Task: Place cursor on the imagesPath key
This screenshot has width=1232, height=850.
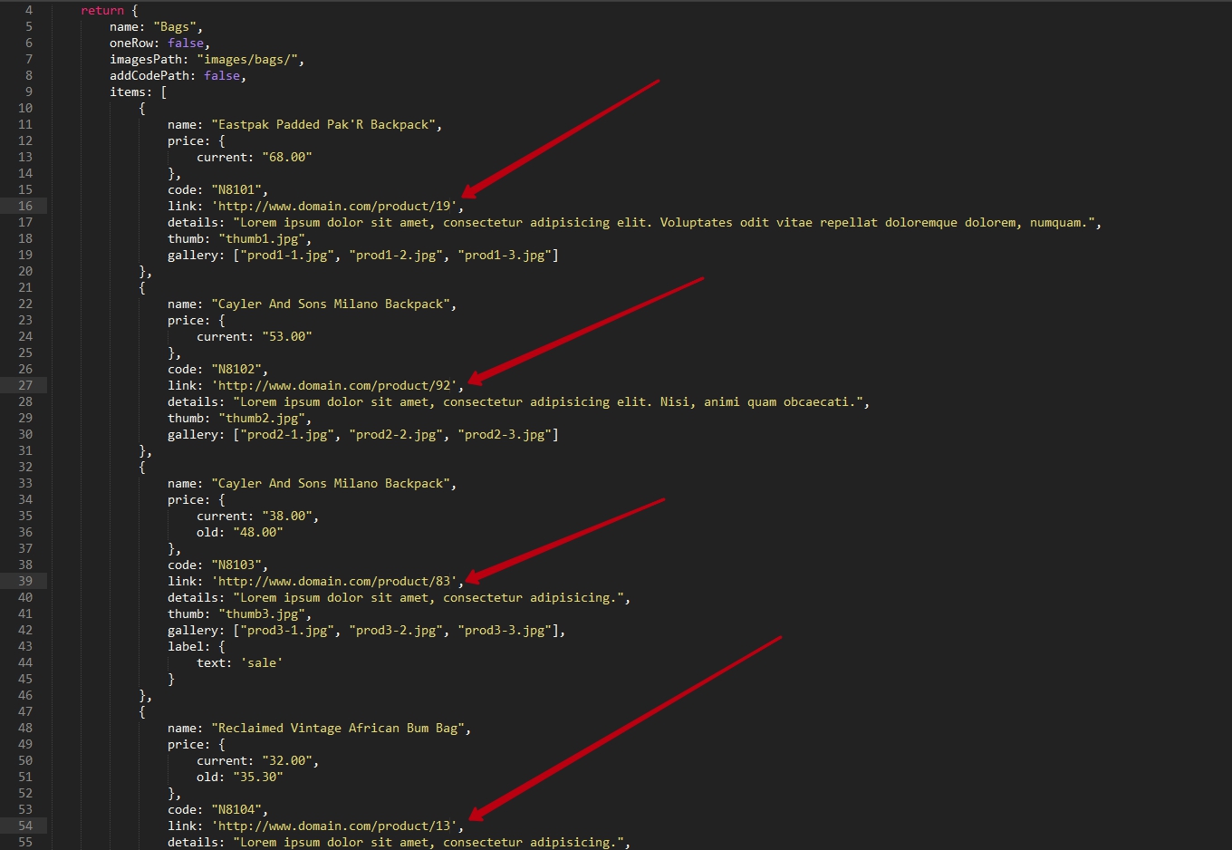Action: coord(149,60)
